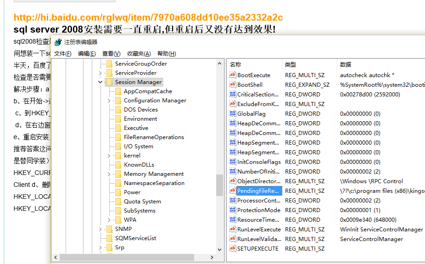
Task: Expand the WPA tree node
Action: [109, 220]
